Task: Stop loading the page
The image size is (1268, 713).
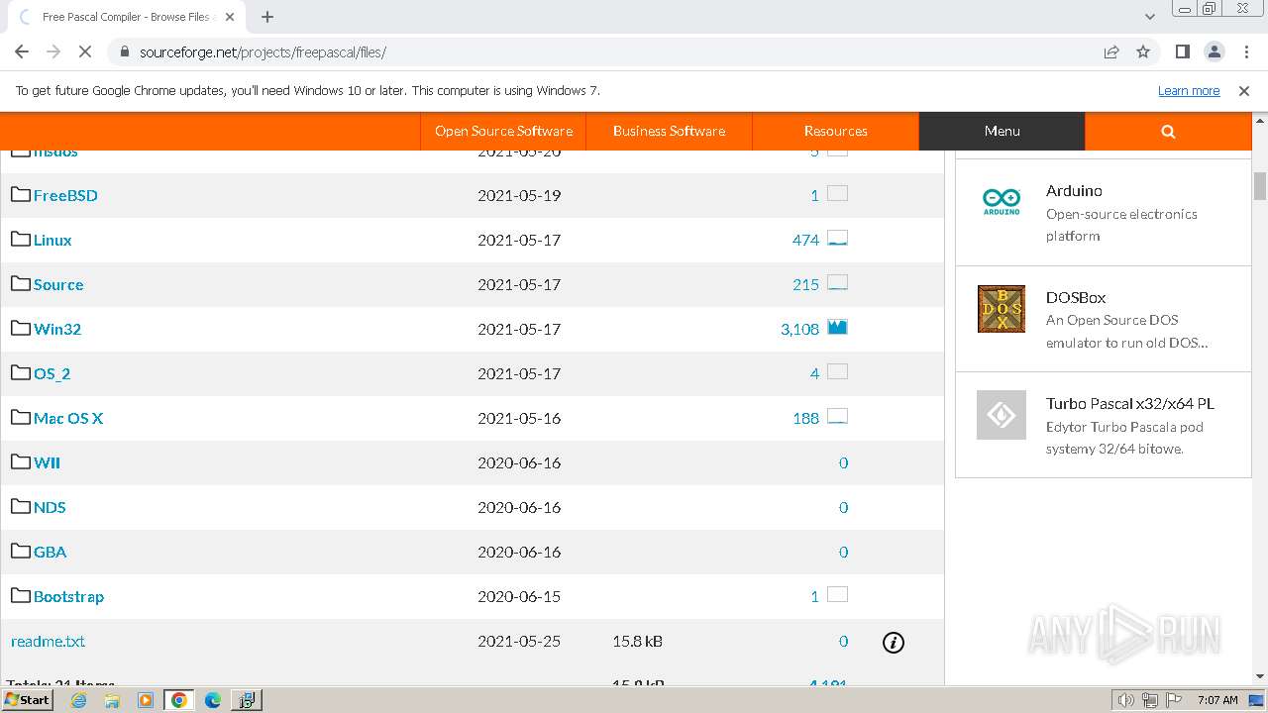Action: [x=85, y=51]
